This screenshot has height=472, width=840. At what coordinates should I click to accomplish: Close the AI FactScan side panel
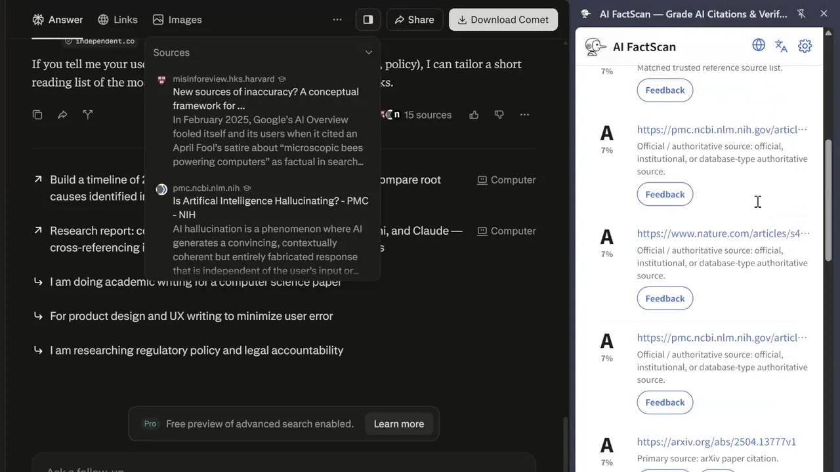pyautogui.click(x=824, y=14)
